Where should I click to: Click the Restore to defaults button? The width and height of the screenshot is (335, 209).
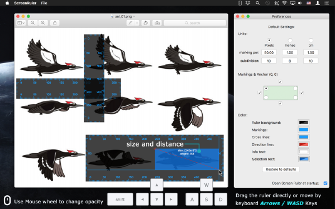pyautogui.click(x=281, y=169)
